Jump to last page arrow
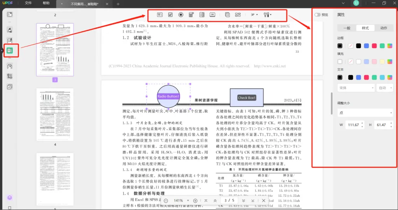This screenshot has height=210, width=398. click(253, 201)
